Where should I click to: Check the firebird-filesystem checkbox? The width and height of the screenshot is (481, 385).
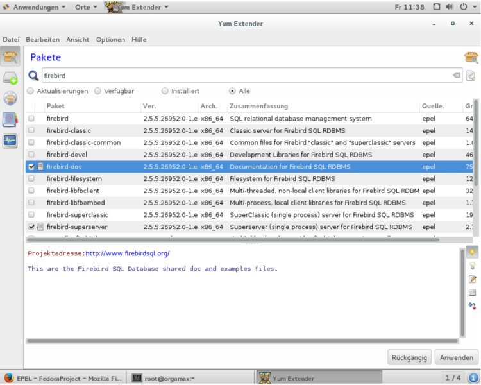pos(31,178)
